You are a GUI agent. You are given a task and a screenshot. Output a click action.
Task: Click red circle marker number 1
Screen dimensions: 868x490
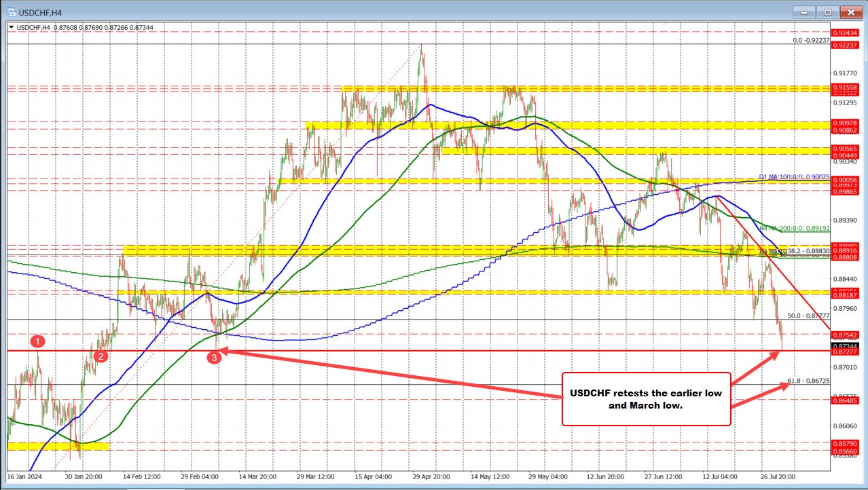(39, 341)
